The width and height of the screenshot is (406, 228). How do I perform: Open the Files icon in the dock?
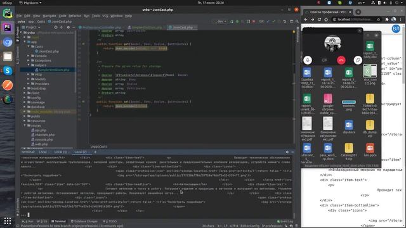pos(8,56)
